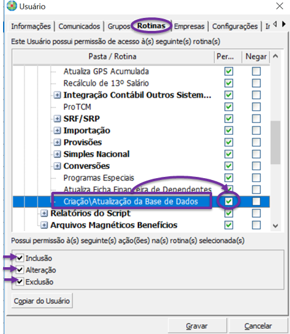Click the Negar column header
290x334 pixels.
pos(256,57)
